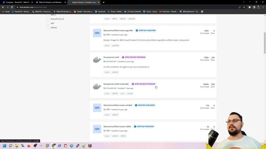Click IBM logo of unified-router-s390x card
Image resolution: width=266 pixels, height=149 pixels.
[97, 129]
